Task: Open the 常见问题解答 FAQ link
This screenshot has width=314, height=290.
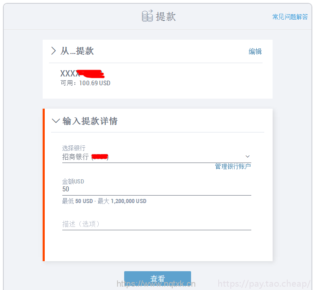Action: (290, 17)
